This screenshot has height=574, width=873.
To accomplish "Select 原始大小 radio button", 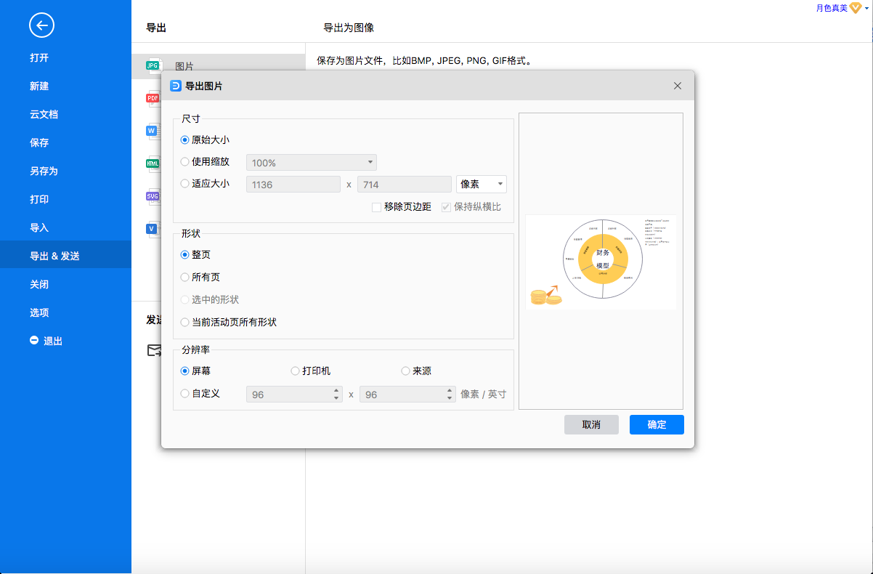I will click(x=185, y=140).
